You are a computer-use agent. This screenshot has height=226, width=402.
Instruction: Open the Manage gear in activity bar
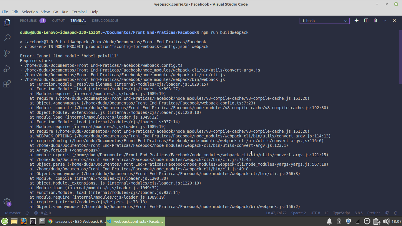coord(7,202)
